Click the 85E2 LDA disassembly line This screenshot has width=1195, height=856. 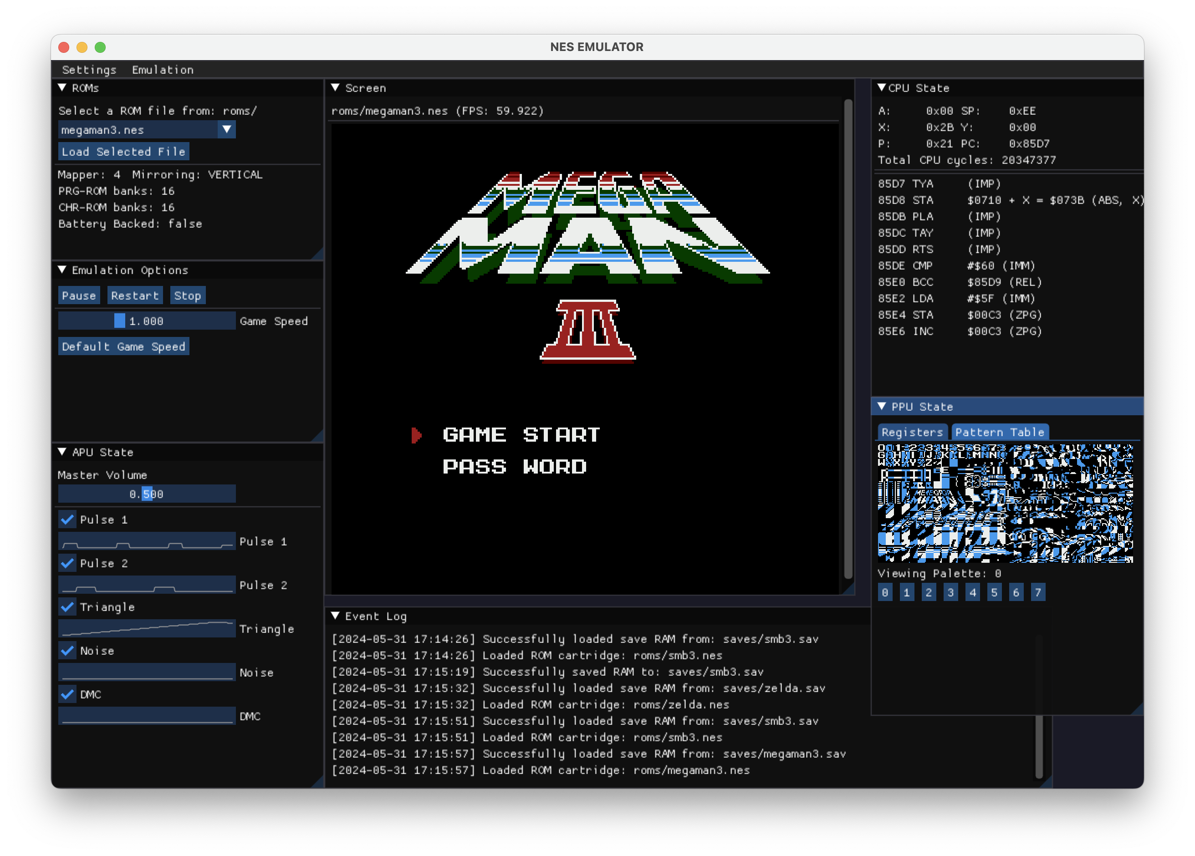coord(956,298)
